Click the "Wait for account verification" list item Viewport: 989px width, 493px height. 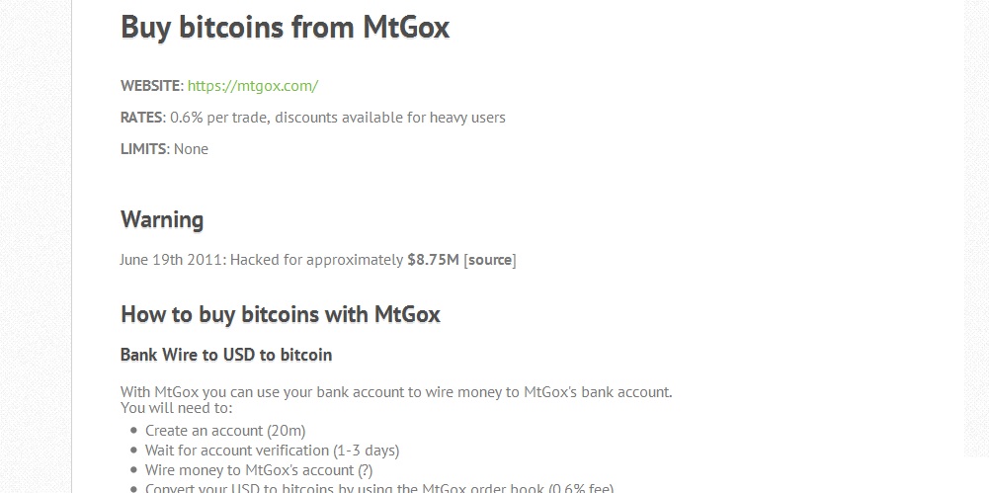pyautogui.click(x=272, y=451)
